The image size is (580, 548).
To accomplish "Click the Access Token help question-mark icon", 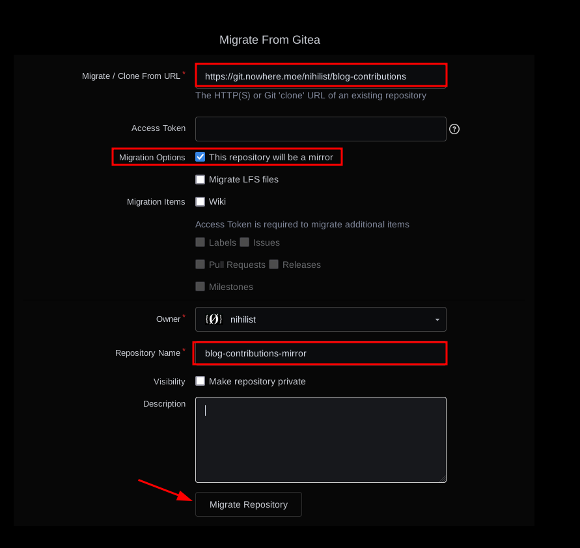I will click(454, 129).
